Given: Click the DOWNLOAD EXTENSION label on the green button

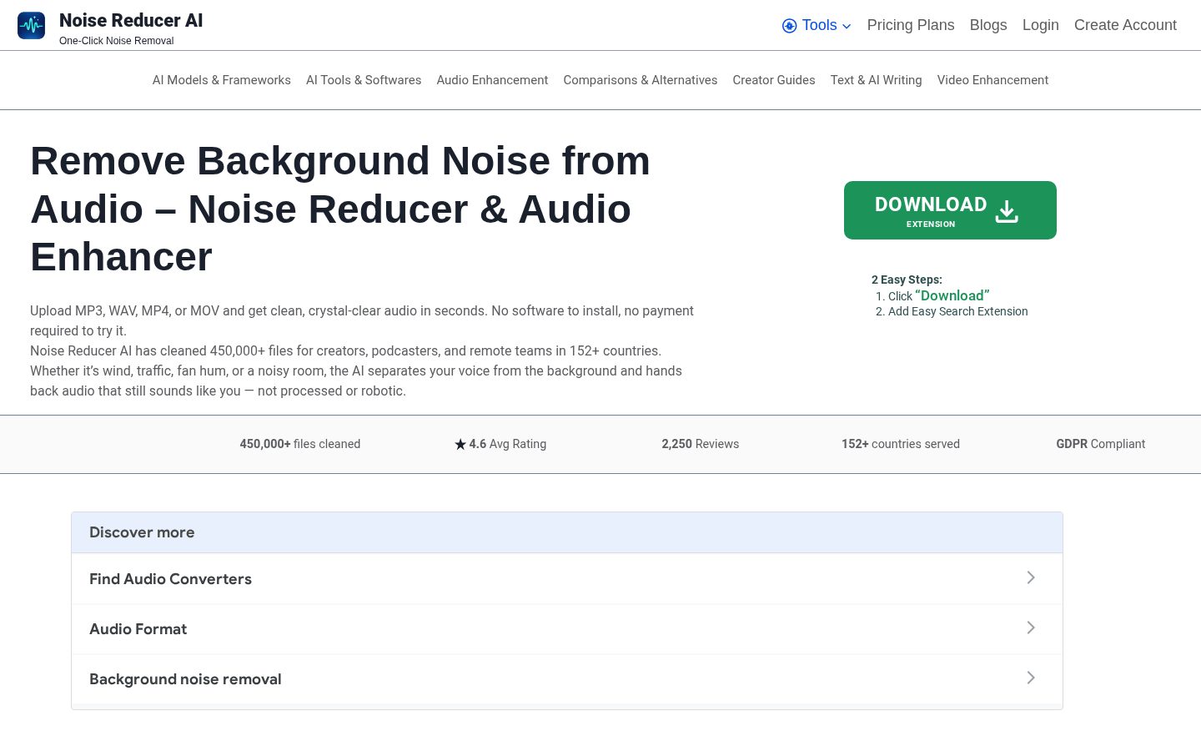Looking at the screenshot, I should coord(931,211).
